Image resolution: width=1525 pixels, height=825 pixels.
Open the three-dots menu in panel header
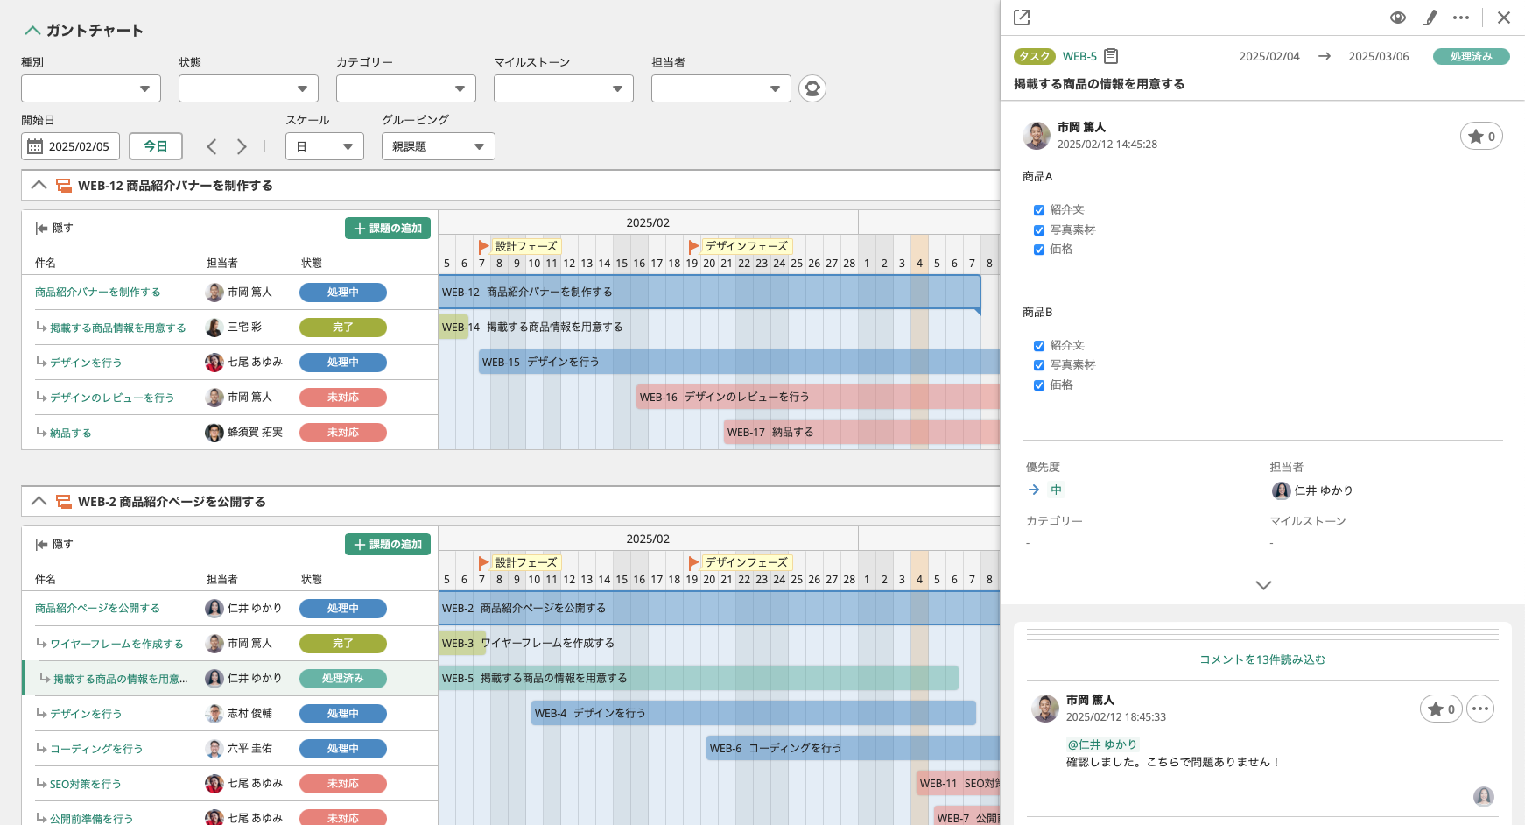coord(1461,18)
